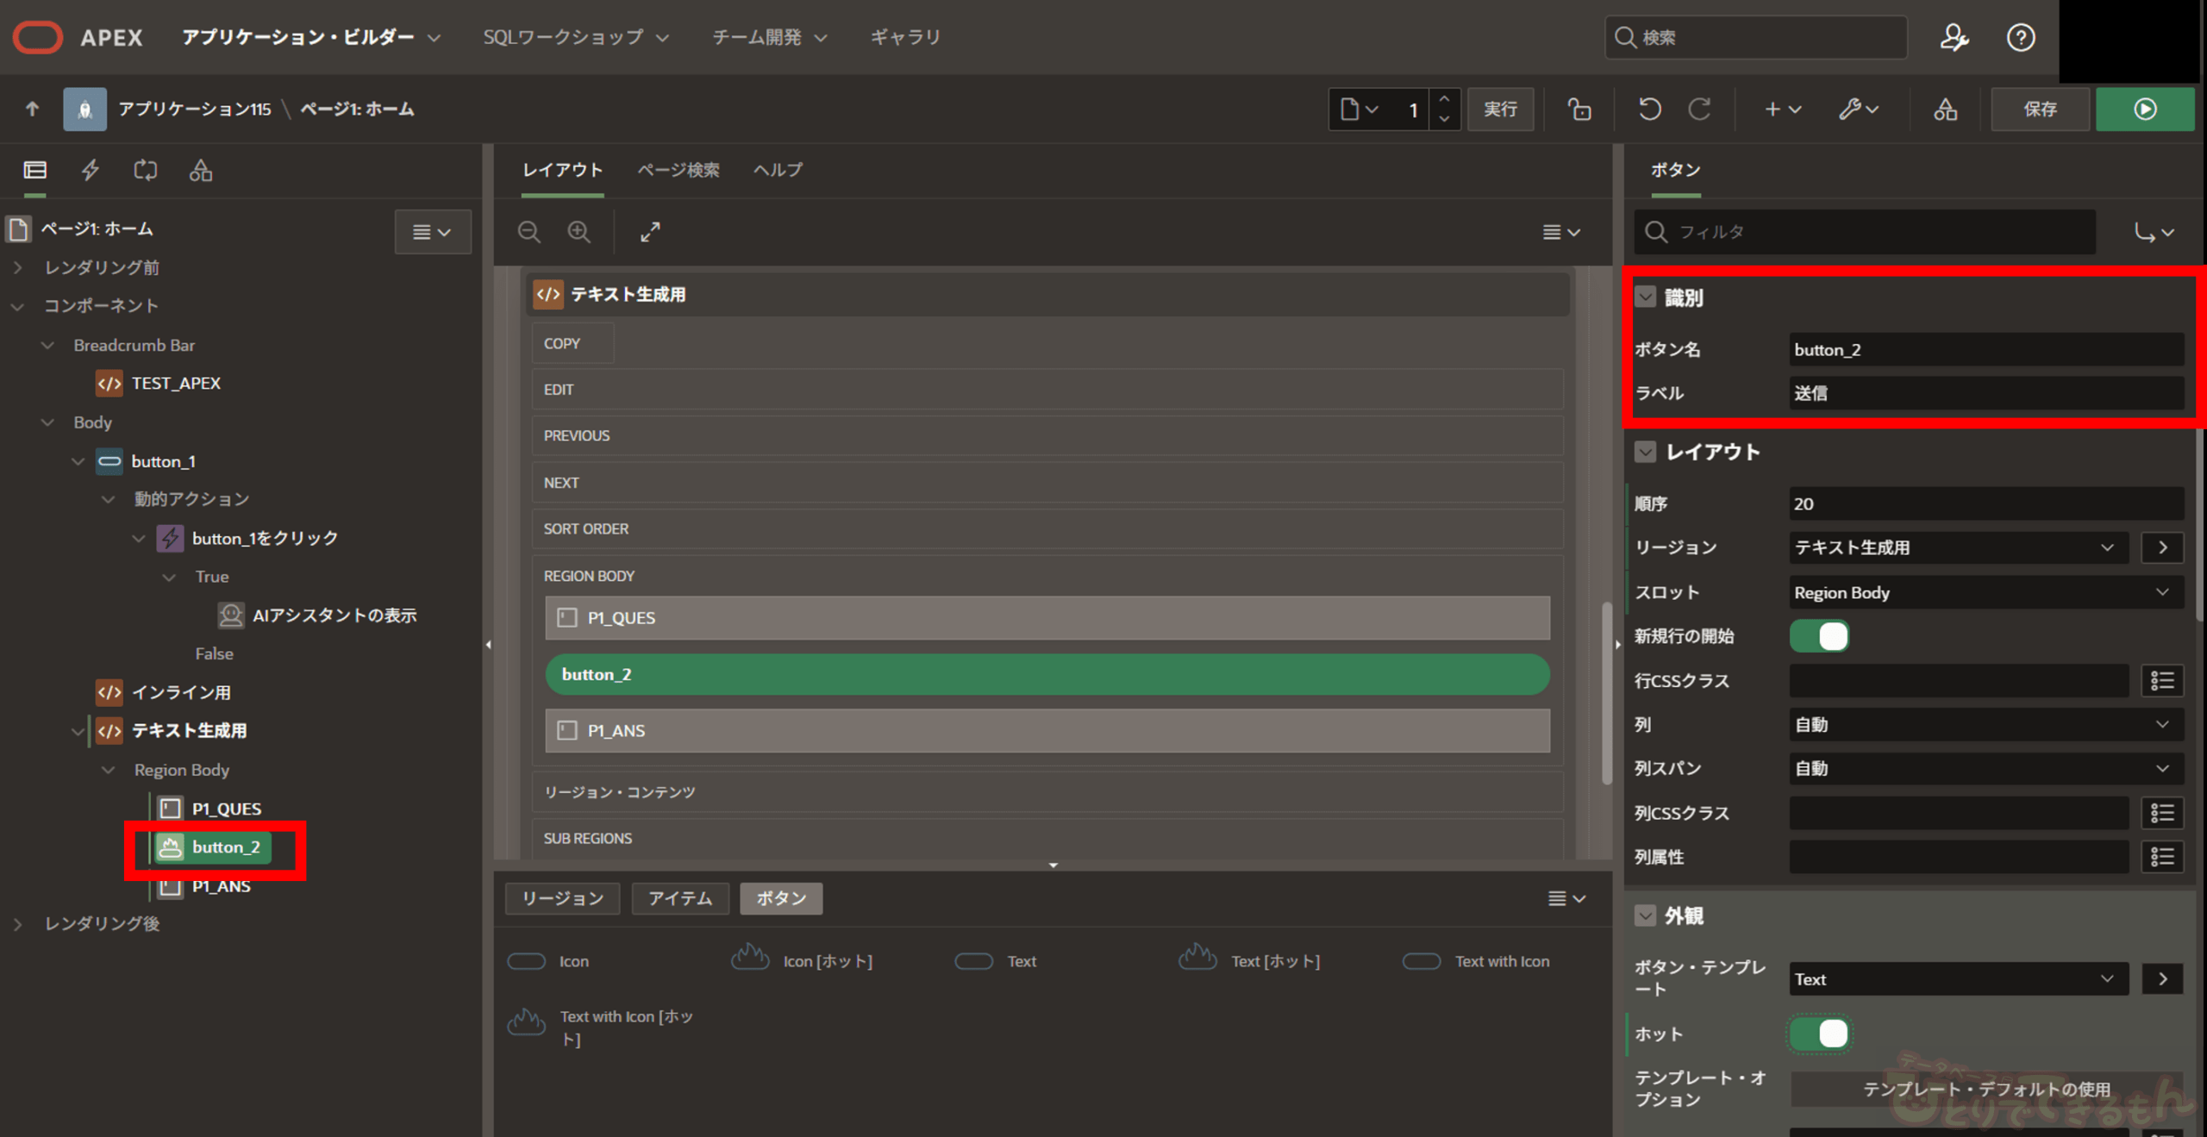This screenshot has height=1137, width=2207.
Task: Click the Undo arrow icon
Action: tap(1649, 109)
